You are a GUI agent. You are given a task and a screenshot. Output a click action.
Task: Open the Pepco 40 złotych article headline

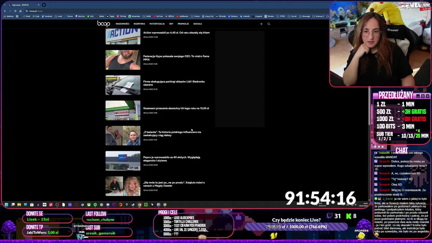[x=172, y=159]
